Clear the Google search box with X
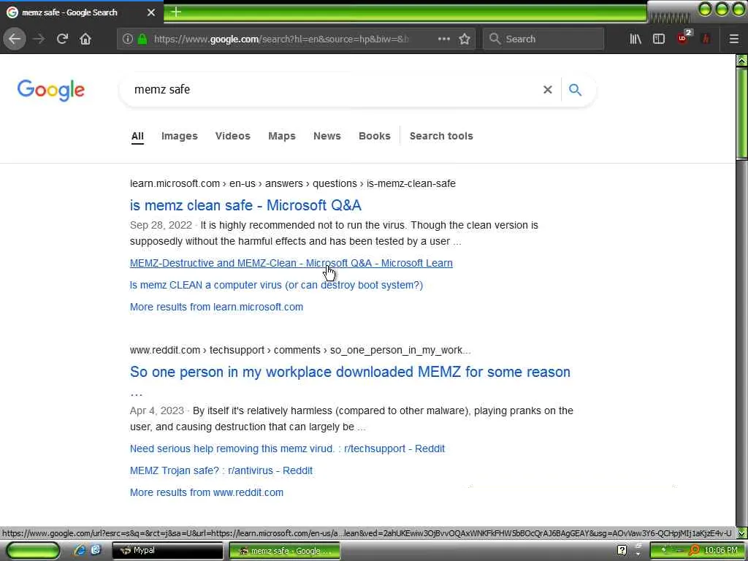Image resolution: width=748 pixels, height=561 pixels. click(x=548, y=90)
